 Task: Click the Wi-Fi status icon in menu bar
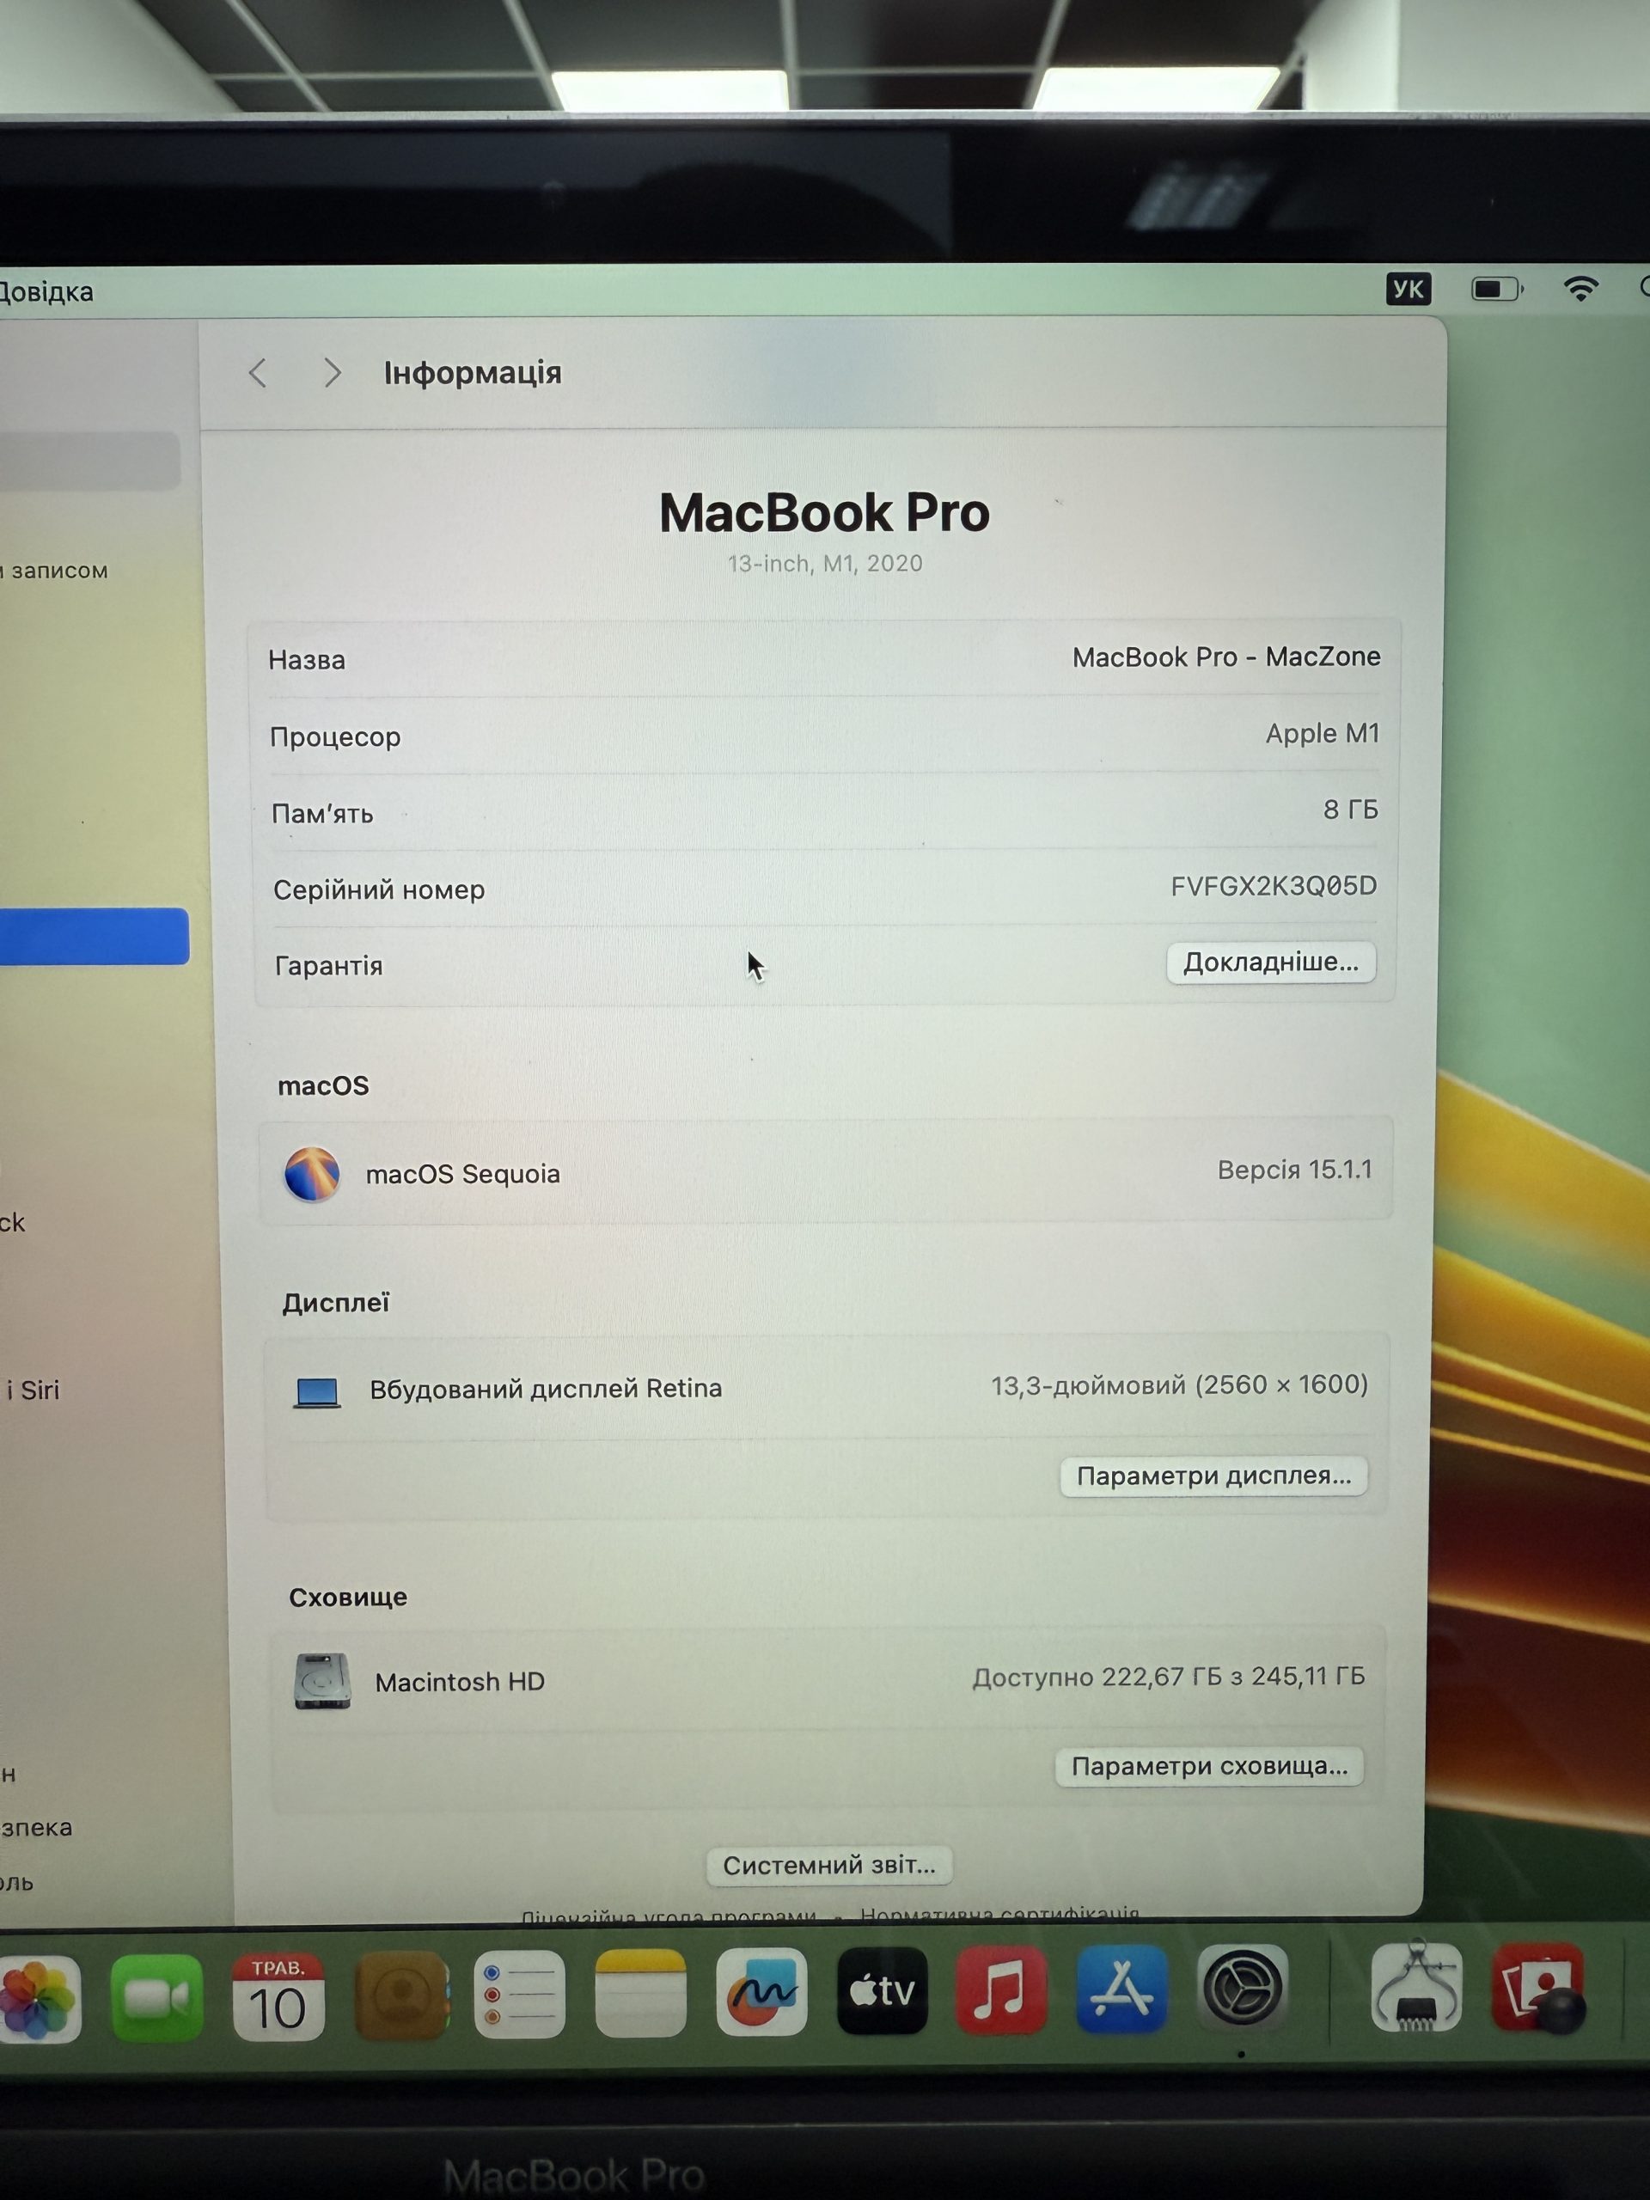1580,289
